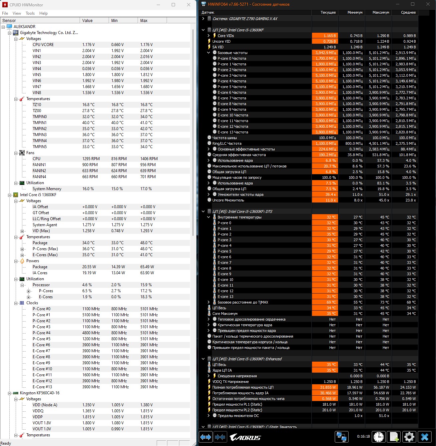This screenshot has height=446, width=436.
Task: Click the thermometer icon beside Ядра ЦП IA
Action: (209, 370)
